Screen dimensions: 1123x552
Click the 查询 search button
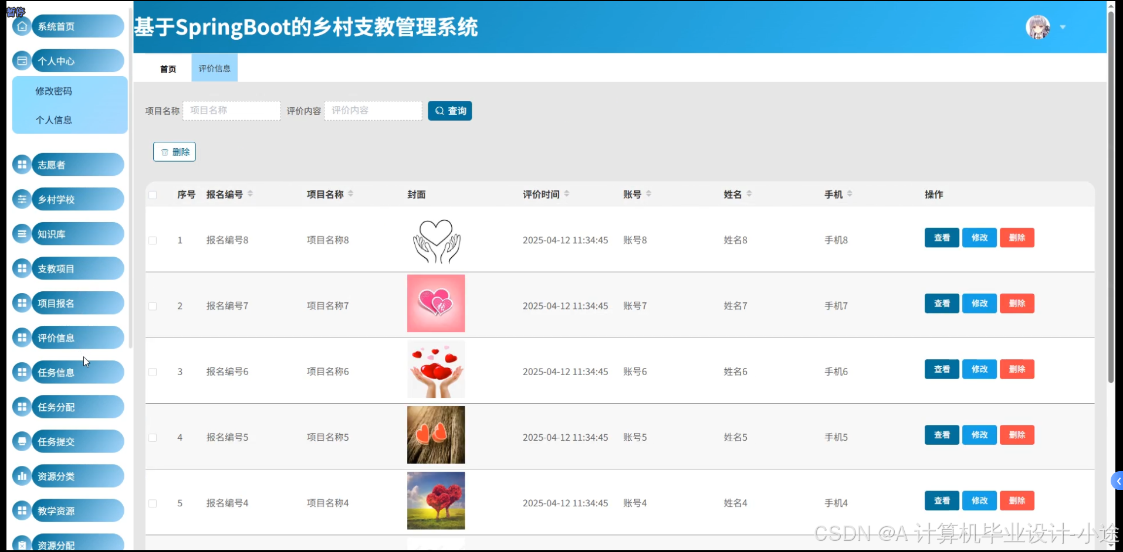click(x=450, y=111)
